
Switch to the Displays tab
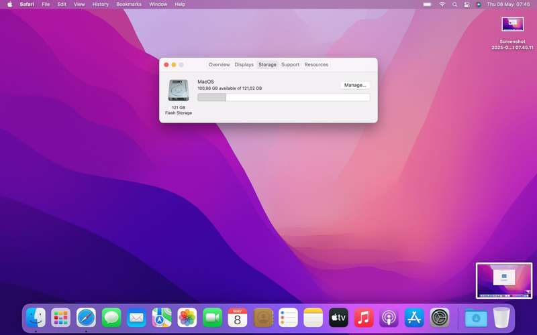point(244,64)
